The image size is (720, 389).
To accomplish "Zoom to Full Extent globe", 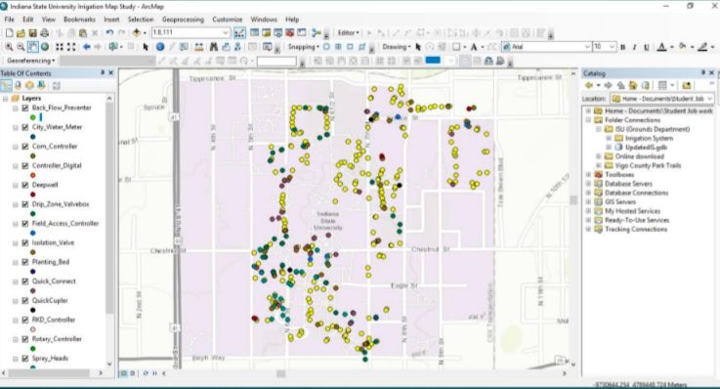I will (45, 47).
